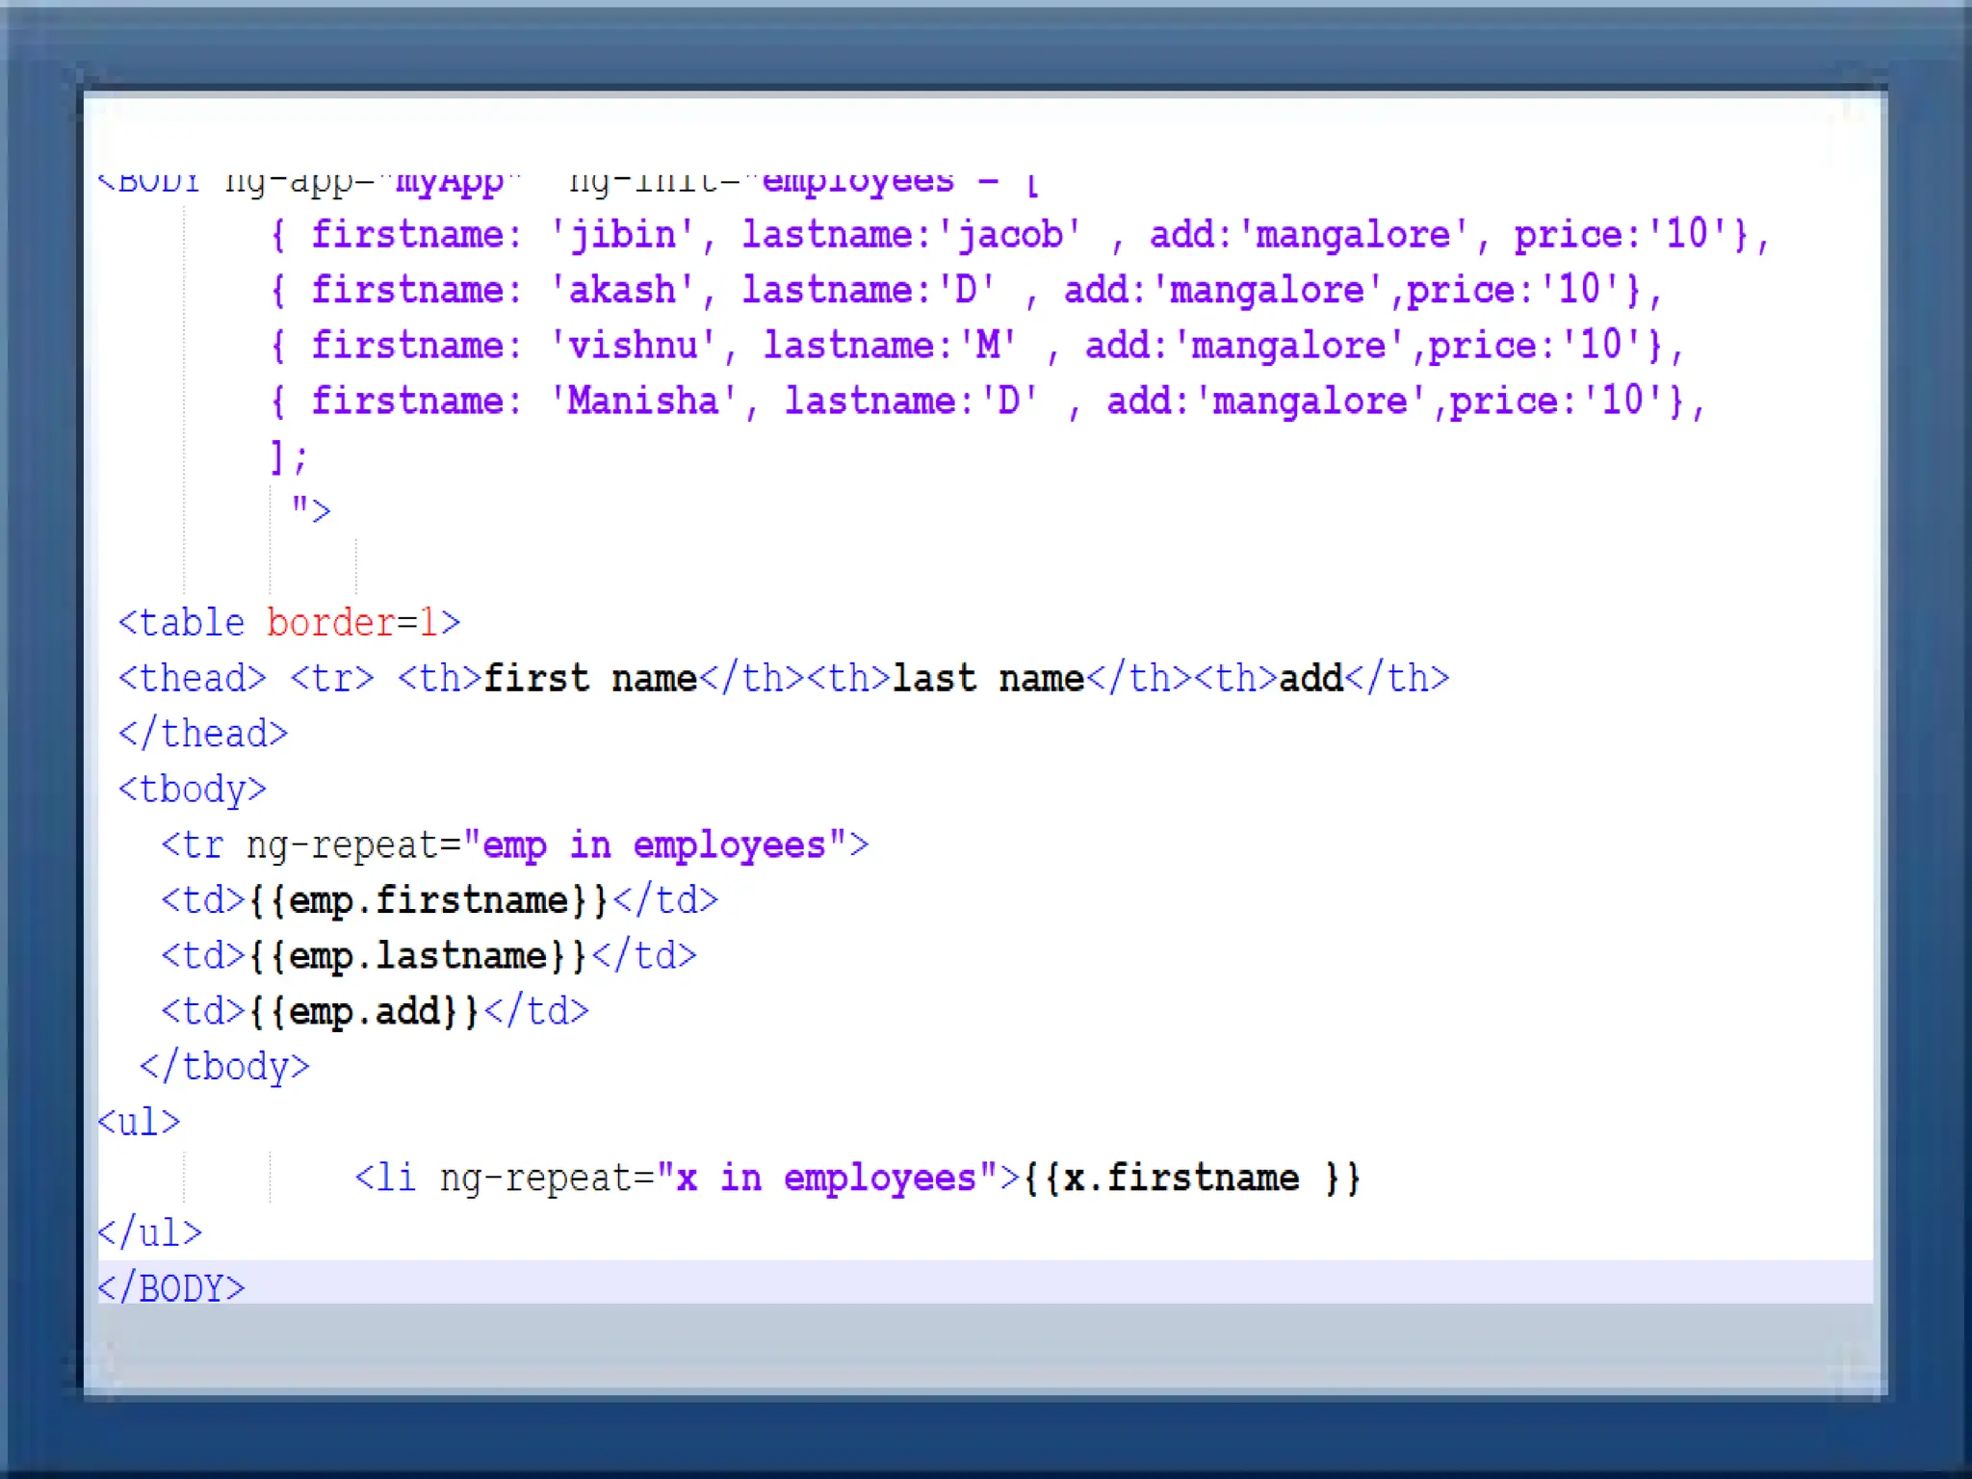The width and height of the screenshot is (1972, 1479).
Task: Click the table border=1 tag
Action: 289,623
